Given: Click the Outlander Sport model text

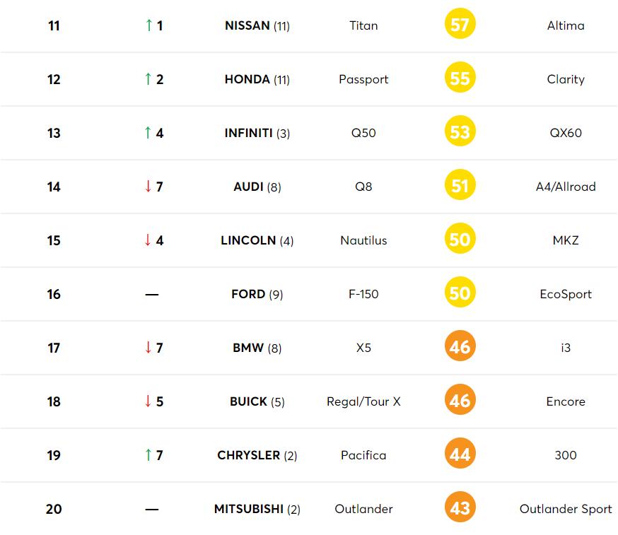Looking at the screenshot, I should (x=566, y=509).
